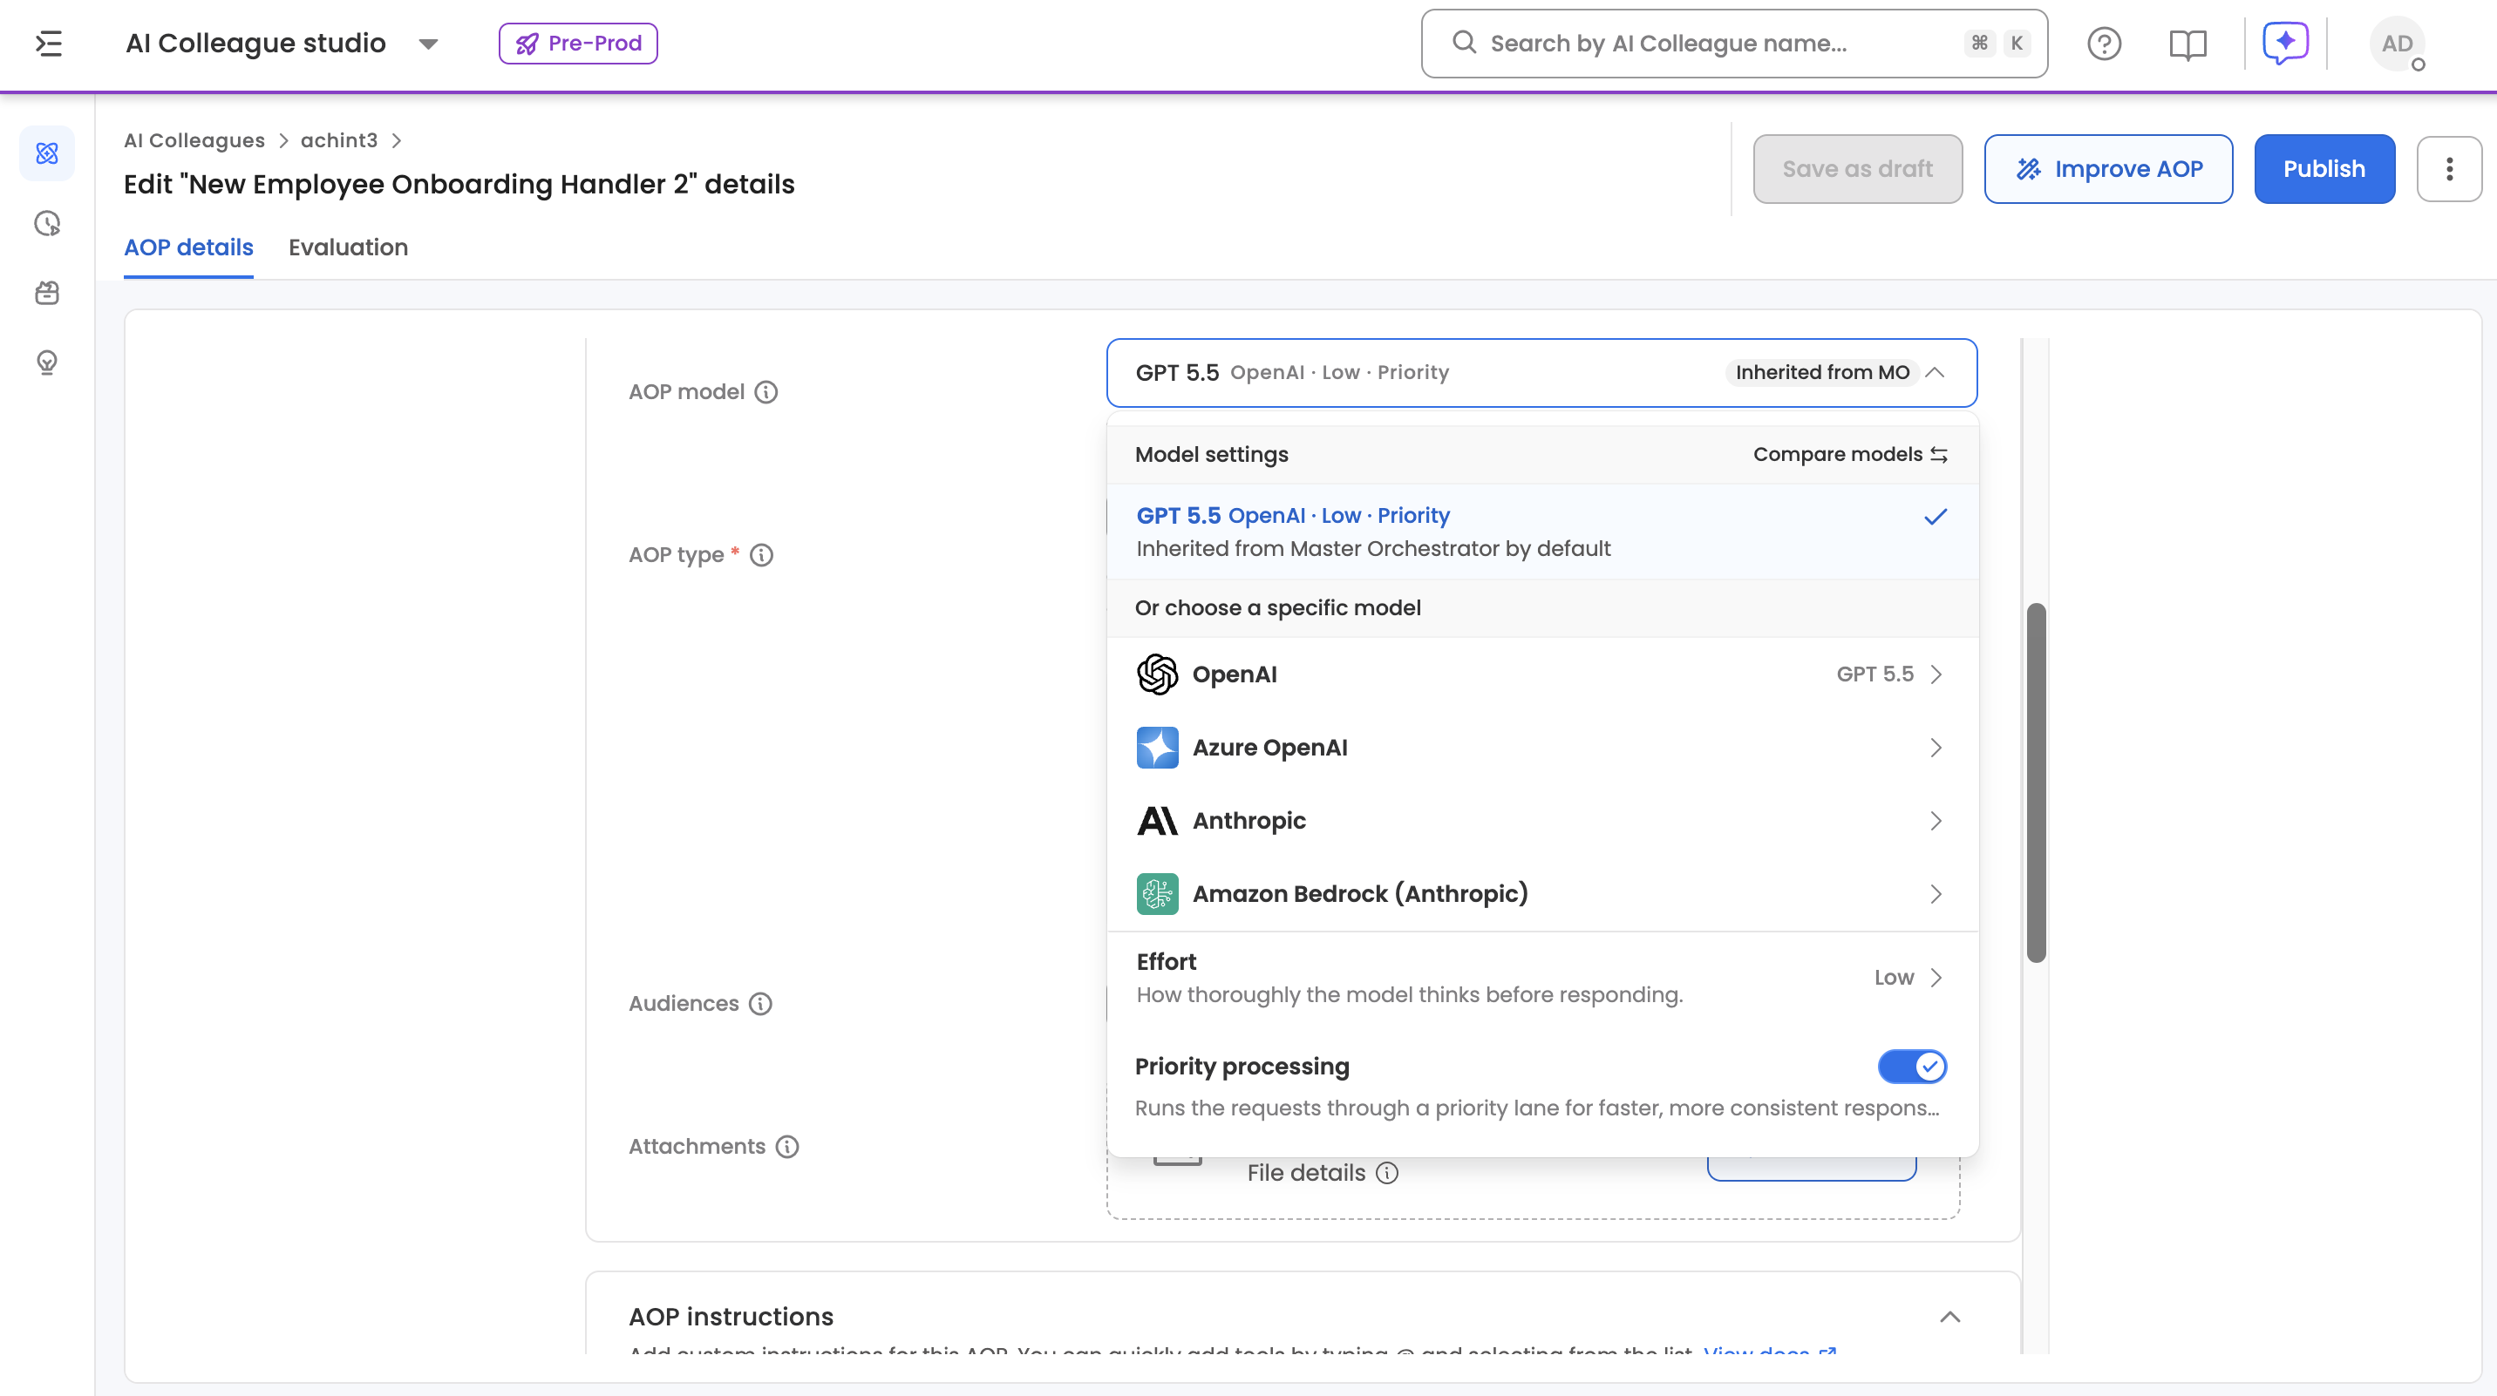This screenshot has height=1396, width=2497.
Task: Click the Improve AOP button
Action: (x=2108, y=168)
